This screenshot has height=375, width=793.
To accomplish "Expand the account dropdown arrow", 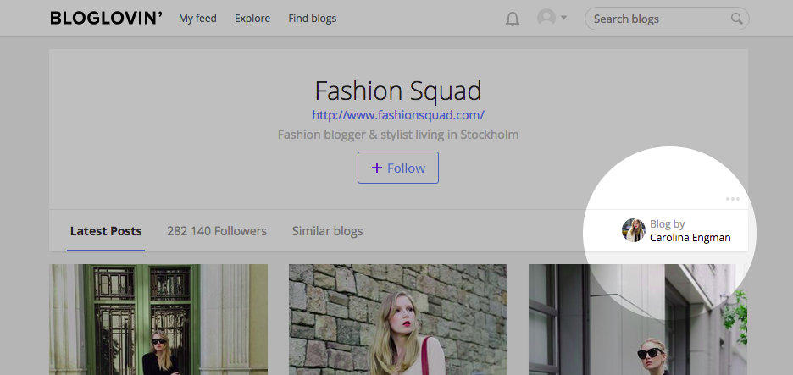I will [564, 18].
